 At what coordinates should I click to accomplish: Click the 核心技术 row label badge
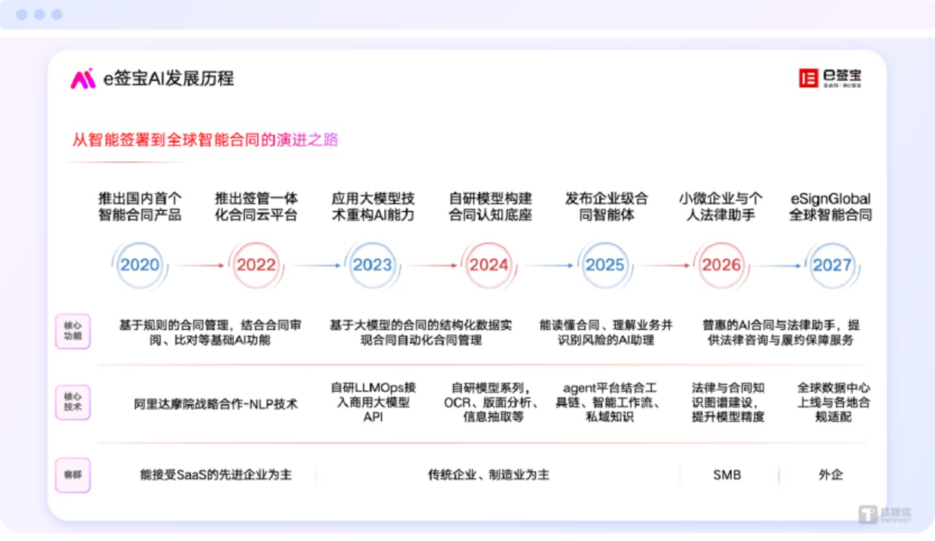pos(73,402)
